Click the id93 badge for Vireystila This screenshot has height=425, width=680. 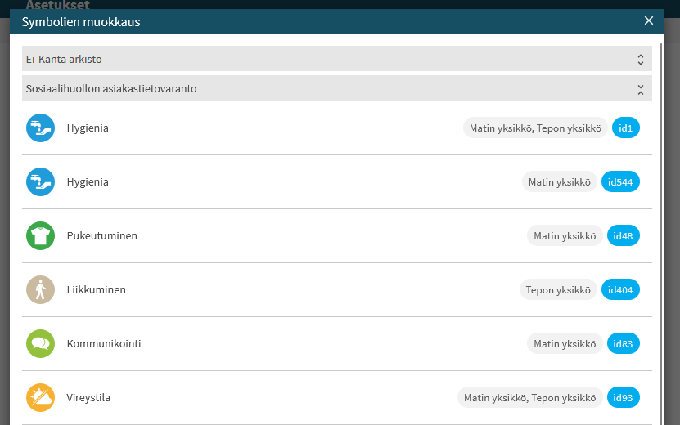624,398
